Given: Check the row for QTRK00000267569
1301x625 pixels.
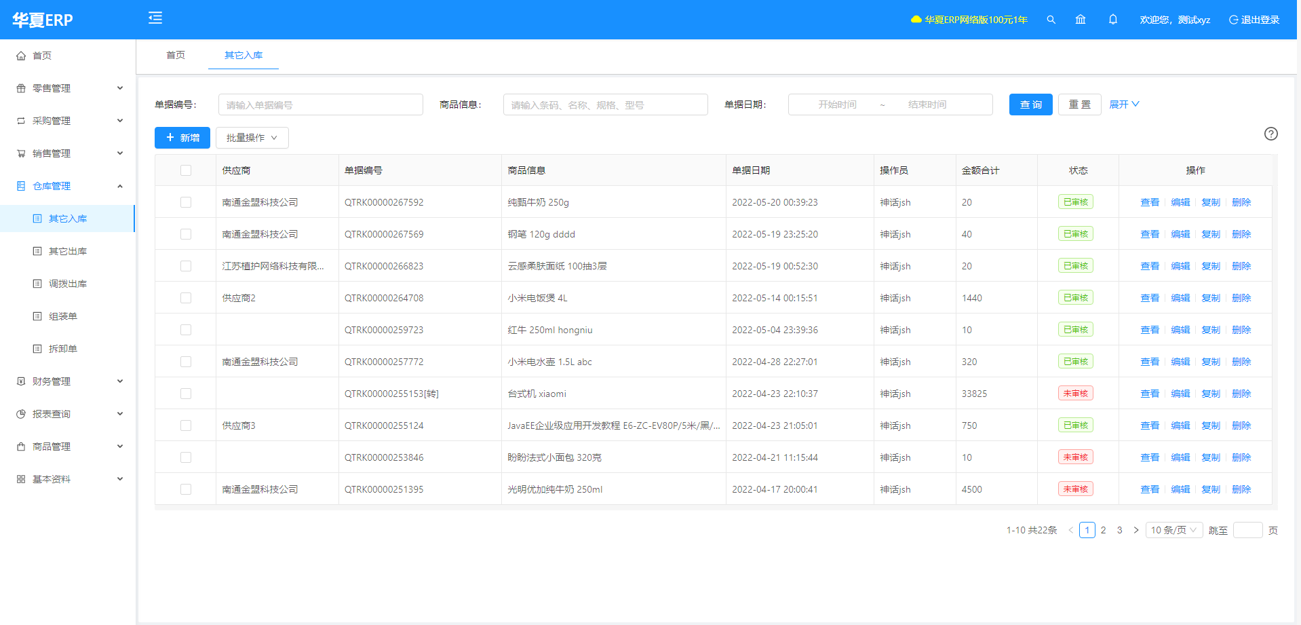Looking at the screenshot, I should [x=186, y=234].
